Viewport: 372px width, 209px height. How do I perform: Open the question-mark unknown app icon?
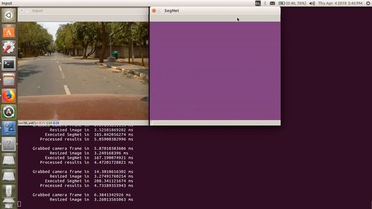coord(9,144)
